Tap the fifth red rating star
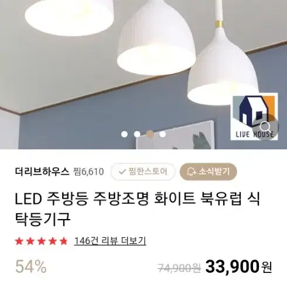This screenshot has width=287, height=287. click(x=64, y=241)
